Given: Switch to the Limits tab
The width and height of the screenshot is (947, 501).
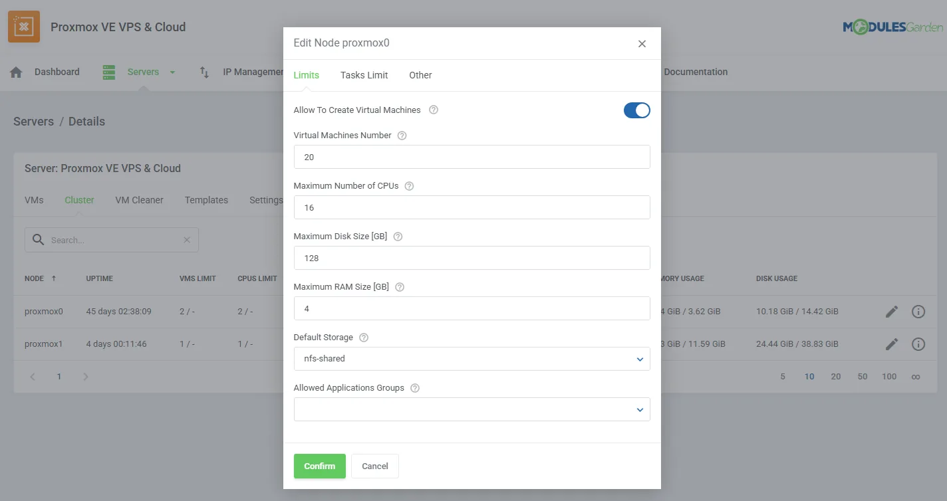Looking at the screenshot, I should pos(307,75).
